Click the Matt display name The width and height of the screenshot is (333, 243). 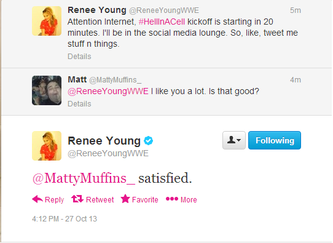click(77, 79)
